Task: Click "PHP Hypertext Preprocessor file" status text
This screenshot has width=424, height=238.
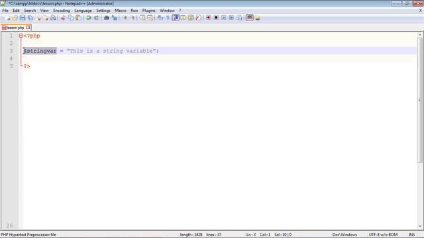Action: point(28,235)
